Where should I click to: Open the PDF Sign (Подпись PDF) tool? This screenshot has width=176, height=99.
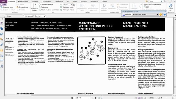point(170,7)
